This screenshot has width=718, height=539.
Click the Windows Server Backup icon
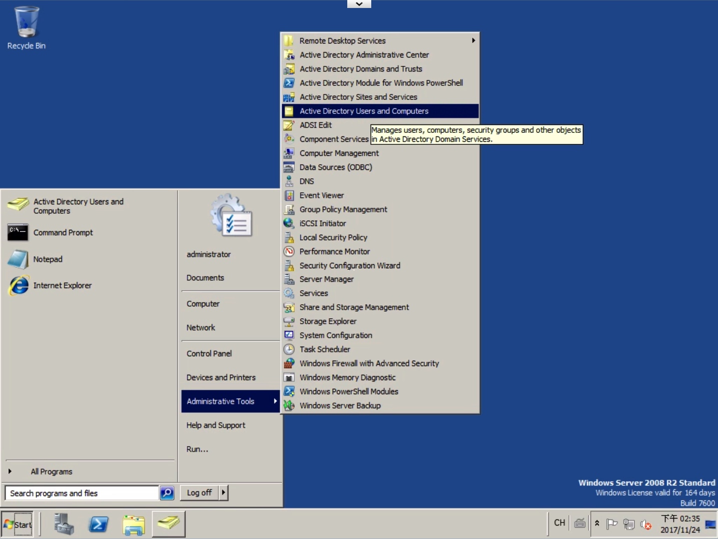[289, 406]
